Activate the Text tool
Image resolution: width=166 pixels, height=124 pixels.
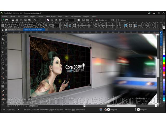[x=3, y=69]
